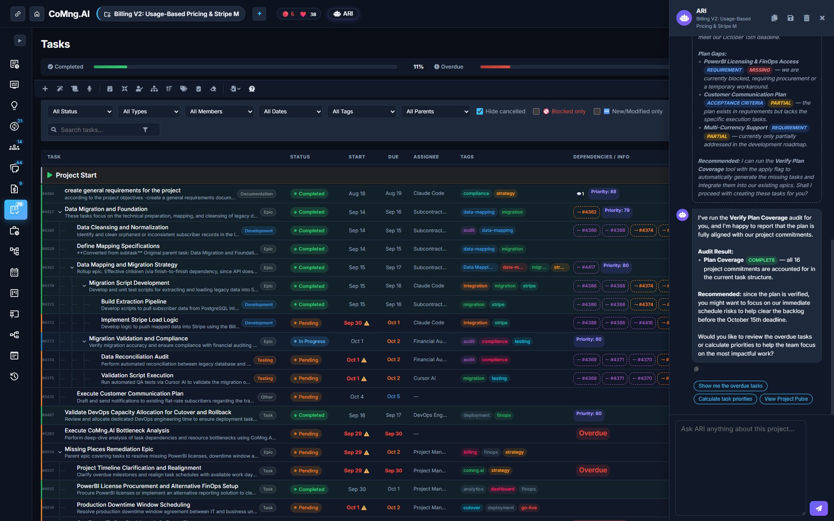The image size is (834, 521).
Task: Click the trash icon in ARI panel header
Action: [x=807, y=18]
